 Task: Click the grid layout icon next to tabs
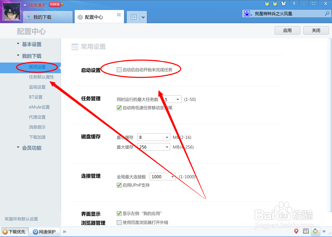[133, 16]
